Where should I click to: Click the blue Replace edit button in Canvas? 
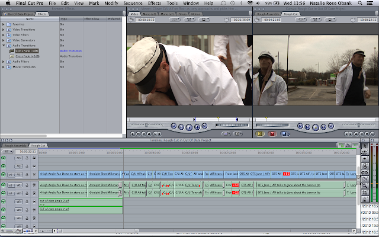285,134
